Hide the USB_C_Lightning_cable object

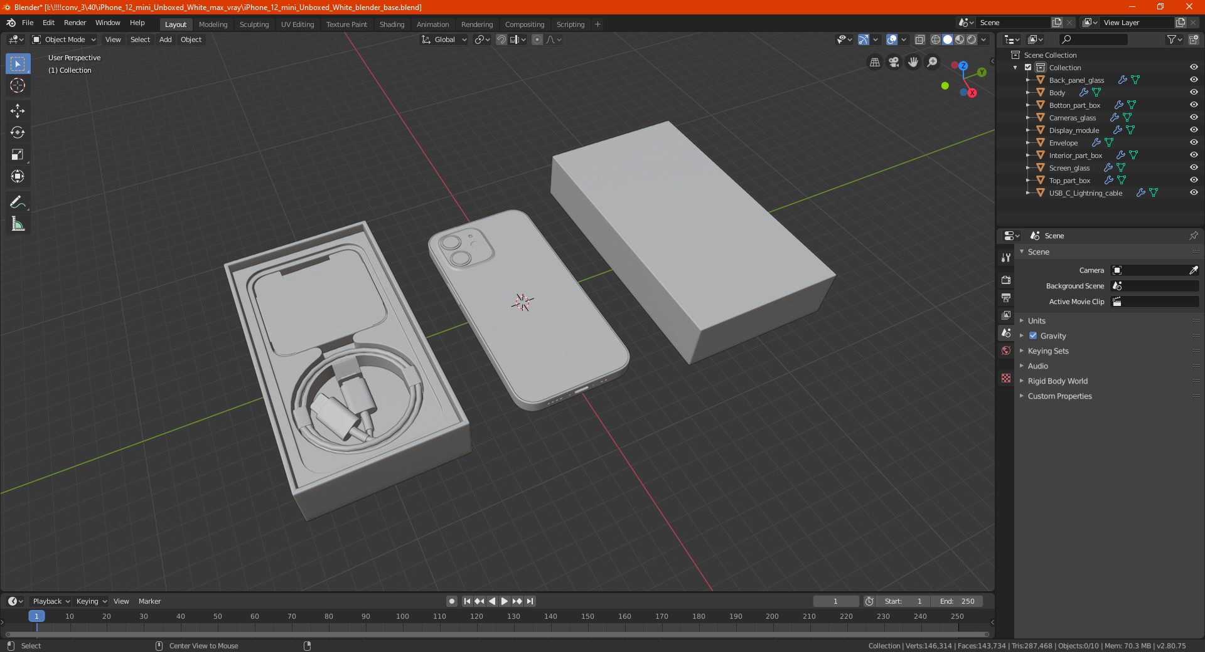[x=1194, y=193]
